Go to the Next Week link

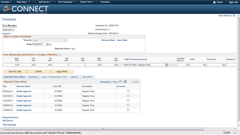[x=122, y=40]
